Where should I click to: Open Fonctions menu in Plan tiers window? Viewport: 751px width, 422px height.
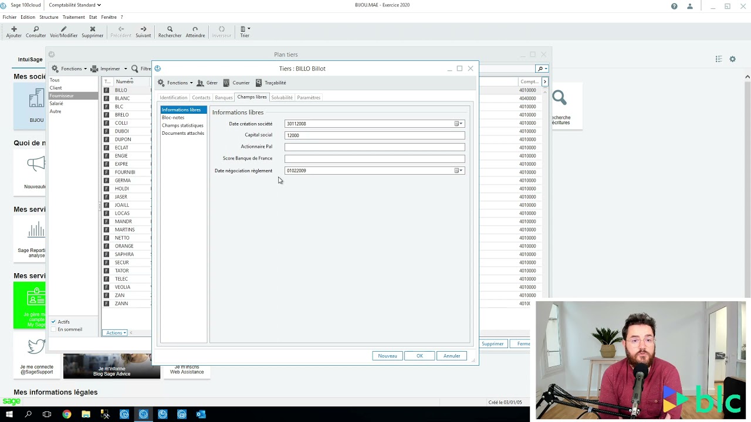tap(69, 69)
